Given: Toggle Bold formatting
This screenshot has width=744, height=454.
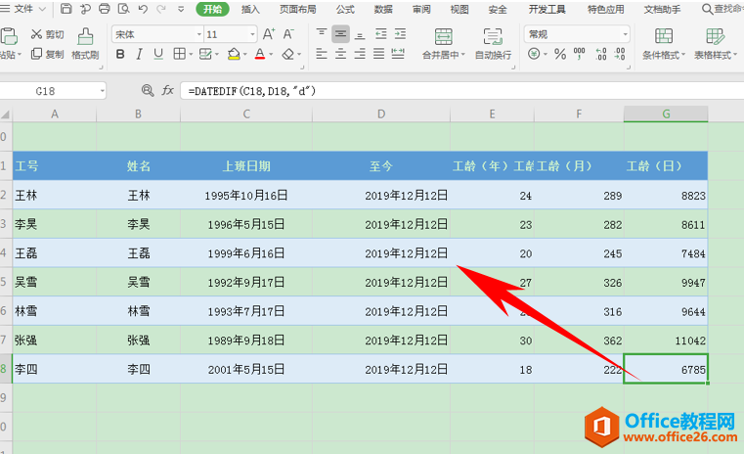Looking at the screenshot, I should click(119, 55).
